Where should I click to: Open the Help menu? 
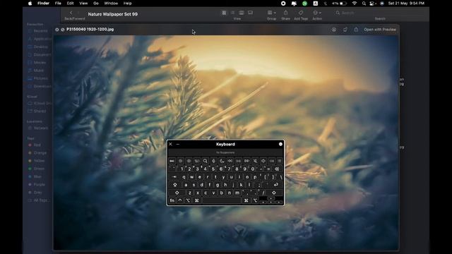pyautogui.click(x=127, y=4)
